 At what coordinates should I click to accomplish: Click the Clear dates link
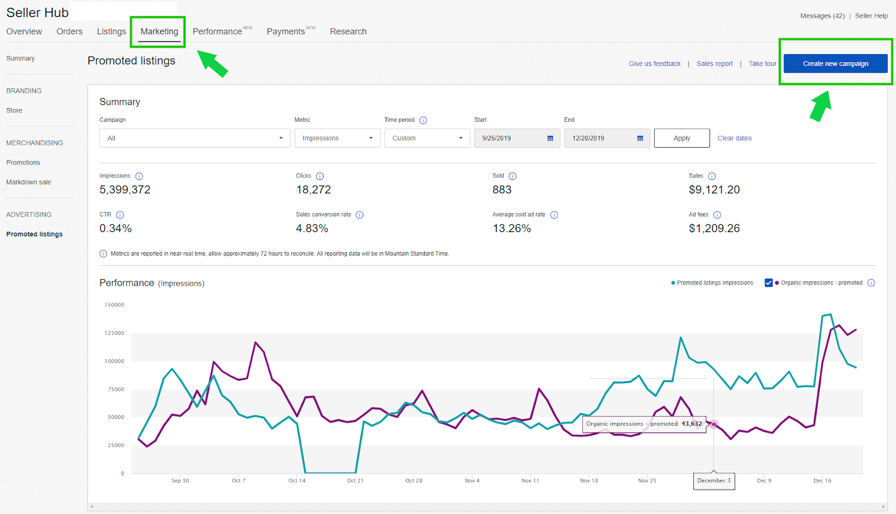click(x=734, y=138)
